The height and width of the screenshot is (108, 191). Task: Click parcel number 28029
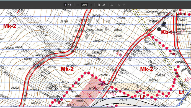(147, 50)
